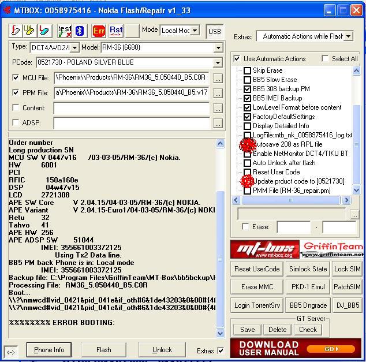Click the Uf user flash toolbar icon
Viewport: 366px width, 362px height.
pos(29,31)
